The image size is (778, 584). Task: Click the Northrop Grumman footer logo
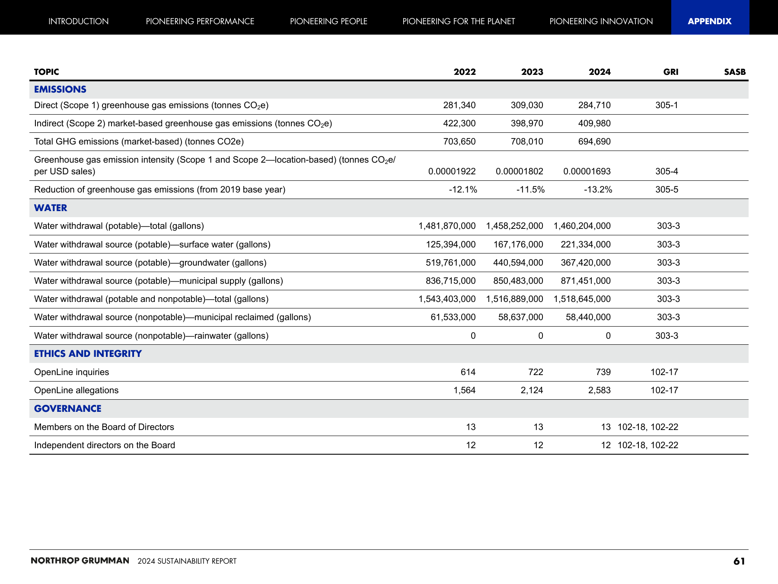80,561
